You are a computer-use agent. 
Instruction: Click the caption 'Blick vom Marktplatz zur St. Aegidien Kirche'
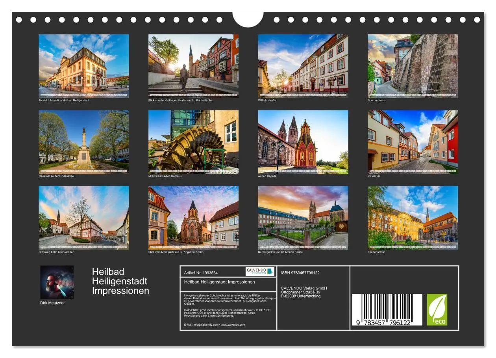pos(176,252)
